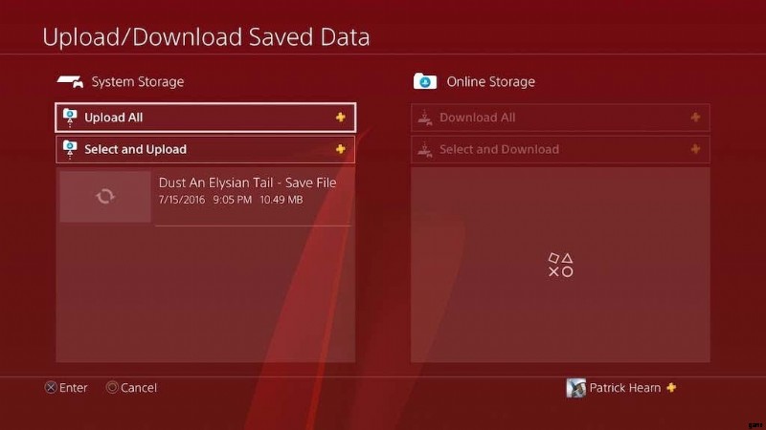Image resolution: width=766 pixels, height=430 pixels.
Task: Click the Select and Upload cloud icon
Action: (x=70, y=150)
